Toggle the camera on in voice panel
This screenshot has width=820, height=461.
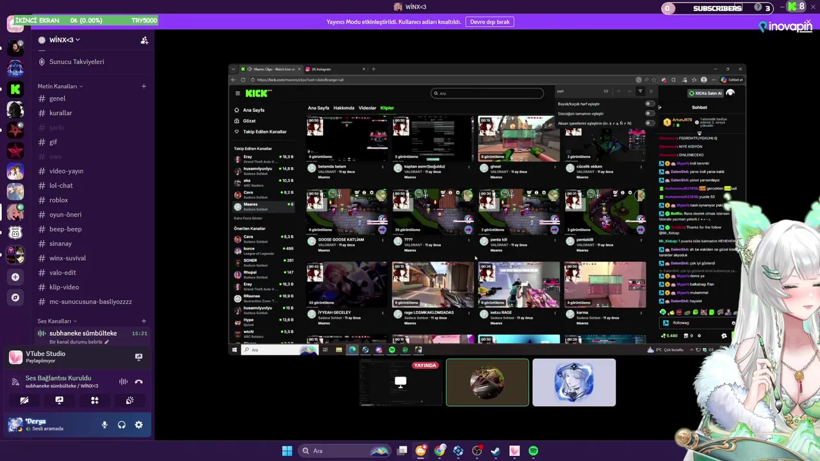[24, 401]
